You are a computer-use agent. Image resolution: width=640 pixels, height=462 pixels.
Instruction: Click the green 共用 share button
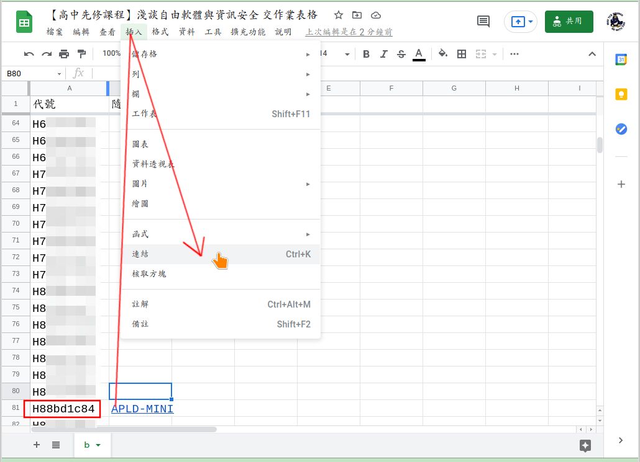569,21
